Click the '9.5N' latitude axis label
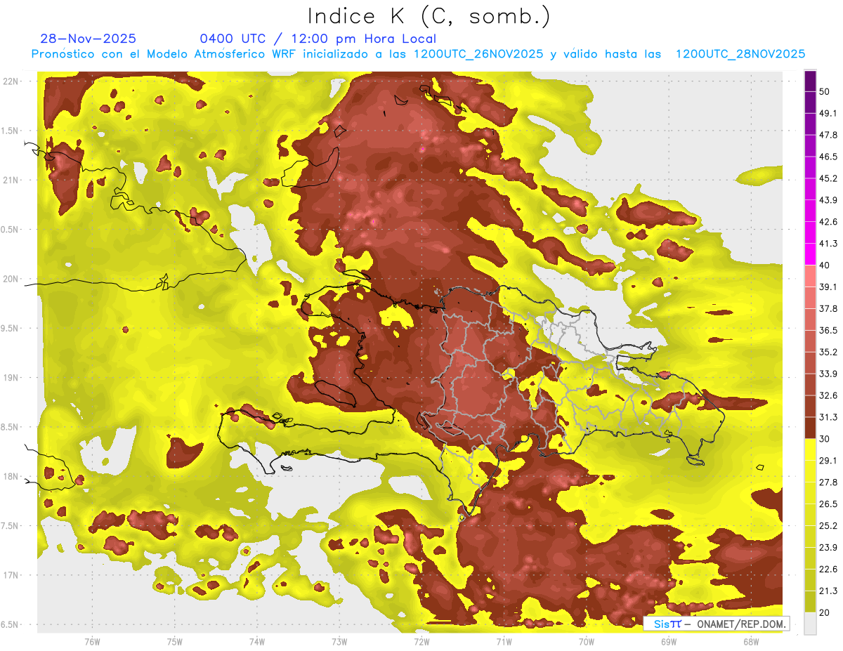 (10, 328)
